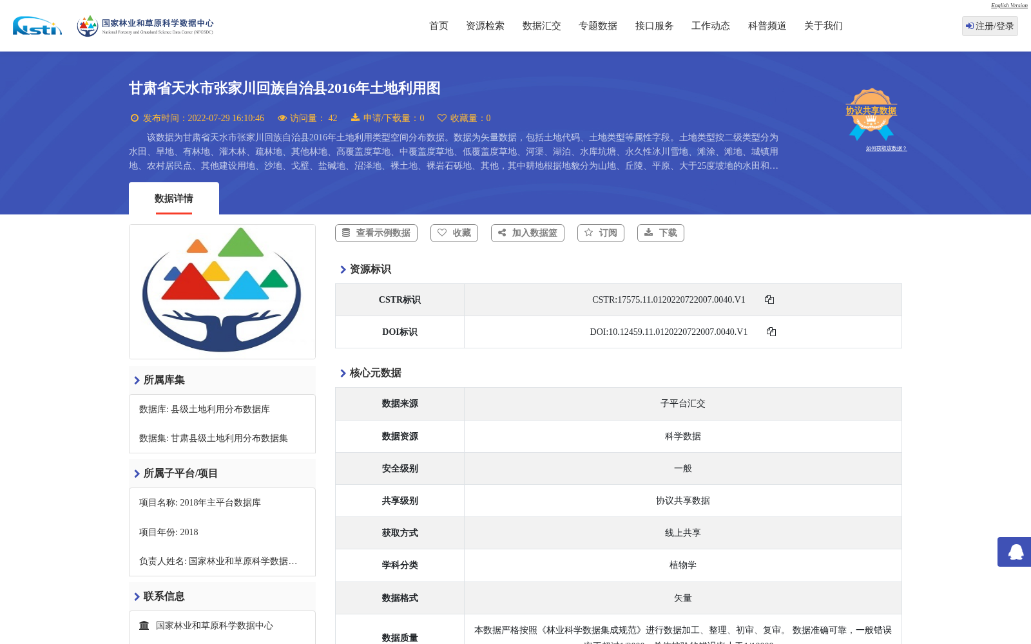Click the dataset thumbnail image

click(x=222, y=292)
